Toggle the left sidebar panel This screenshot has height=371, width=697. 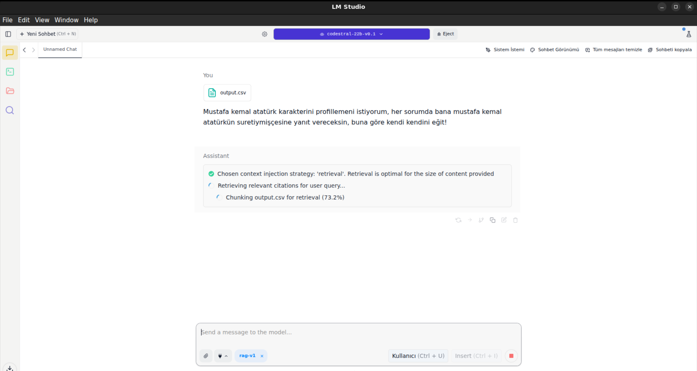[8, 34]
